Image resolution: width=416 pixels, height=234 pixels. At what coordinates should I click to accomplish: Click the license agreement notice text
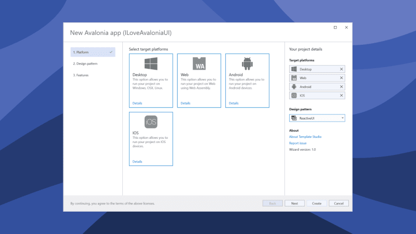tap(112, 203)
